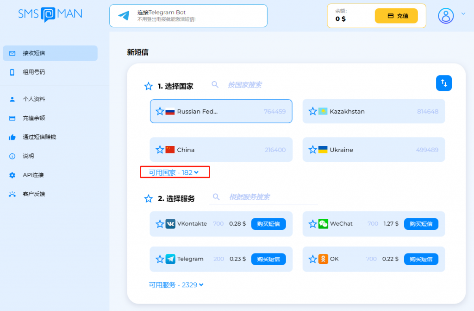Expand the account menu chevron beside avatar
The height and width of the screenshot is (311, 474).
tap(463, 13)
